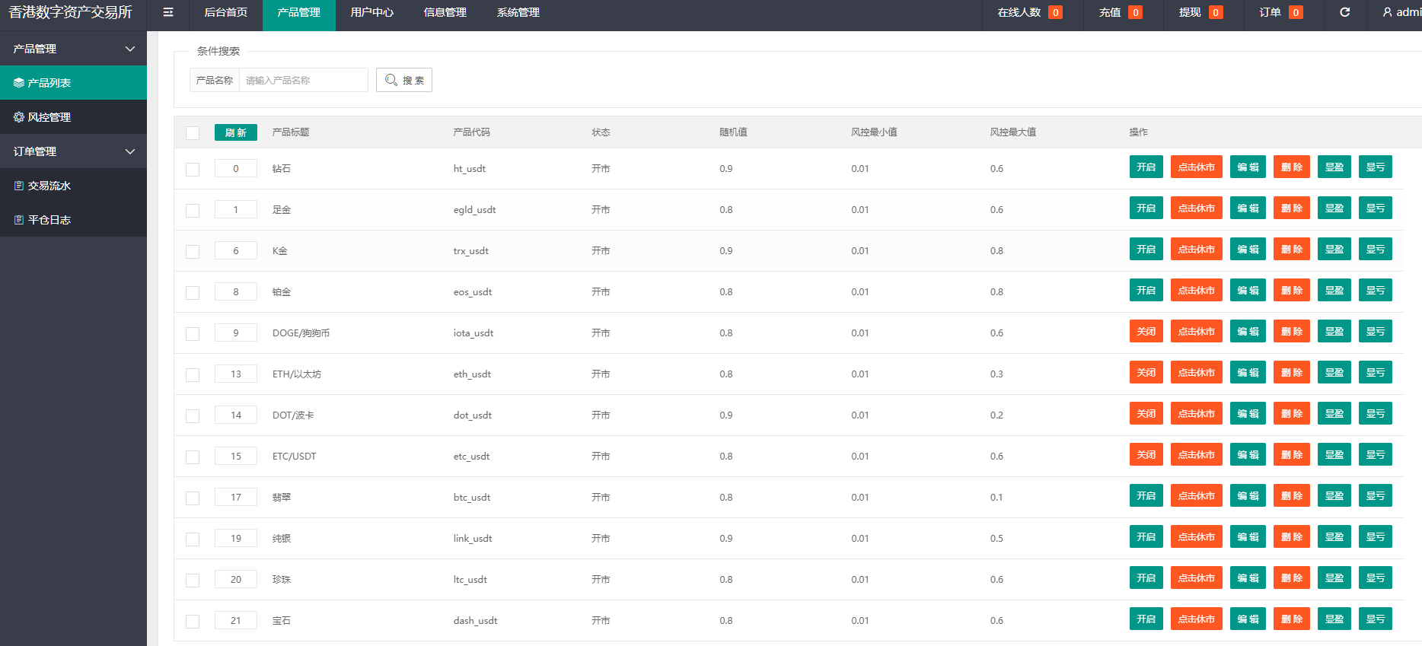
Task: Select the checkbox for ETH/以太坊 row
Action: [x=193, y=375]
